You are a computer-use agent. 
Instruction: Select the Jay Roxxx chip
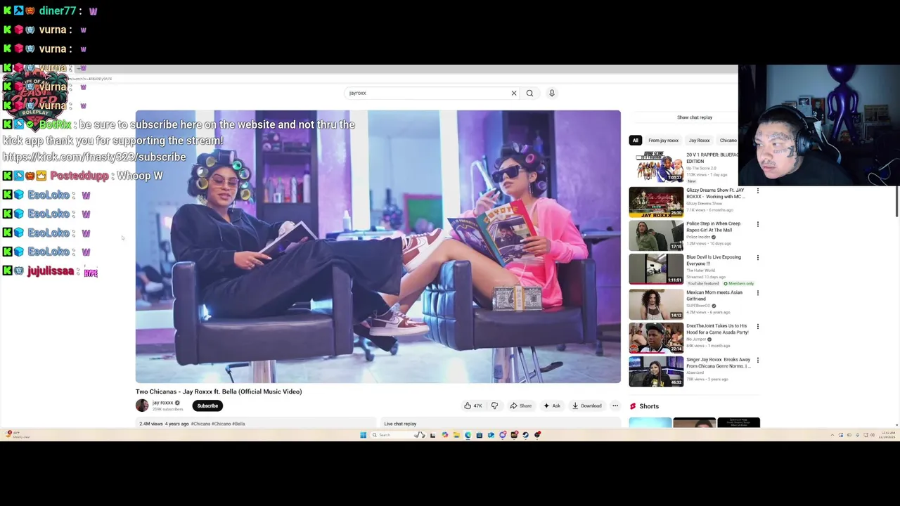[699, 141]
